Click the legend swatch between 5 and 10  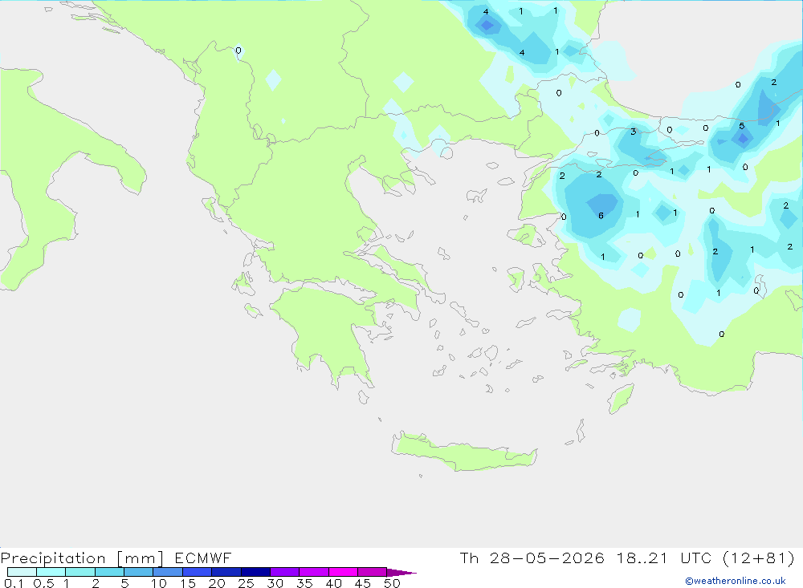[x=138, y=572]
